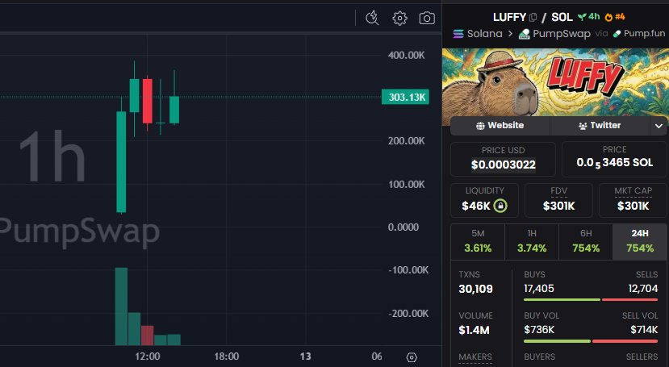Click the MAKERS label
Screen dimensions: 669x367
point(475,357)
